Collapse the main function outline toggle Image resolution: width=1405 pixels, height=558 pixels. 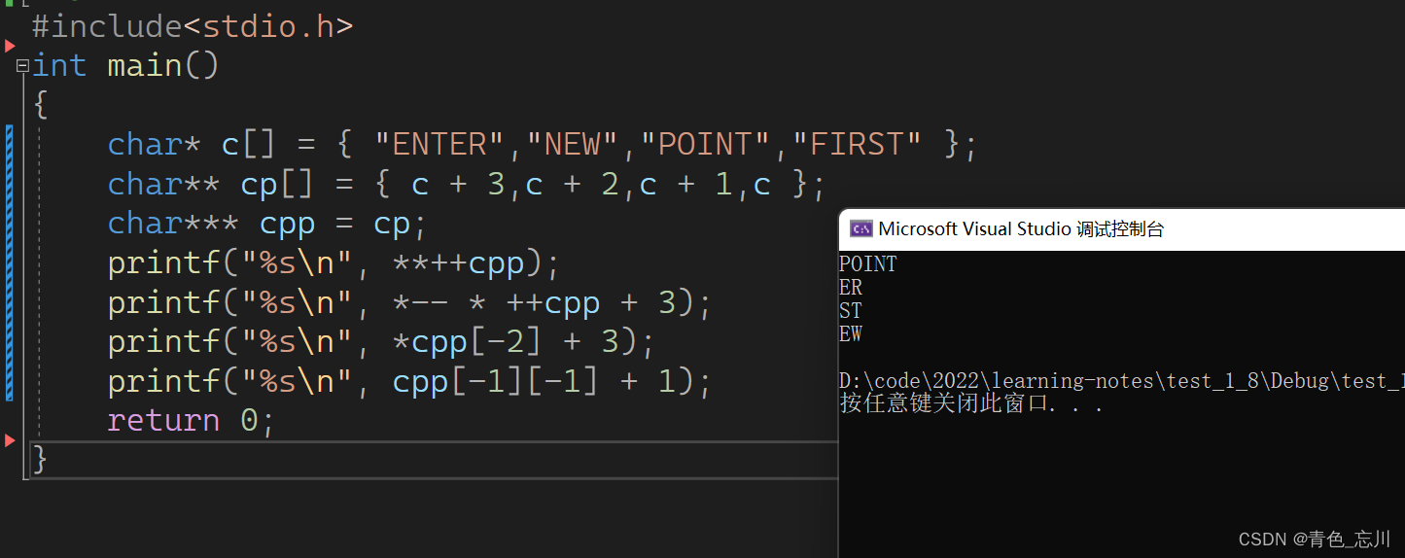pos(22,66)
